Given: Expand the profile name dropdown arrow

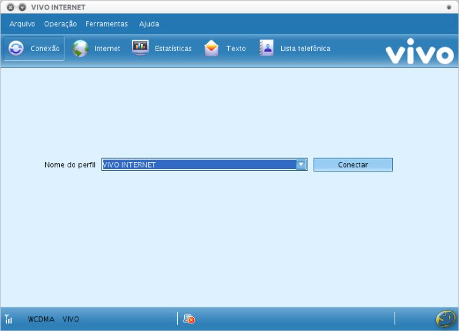Looking at the screenshot, I should pyautogui.click(x=301, y=165).
